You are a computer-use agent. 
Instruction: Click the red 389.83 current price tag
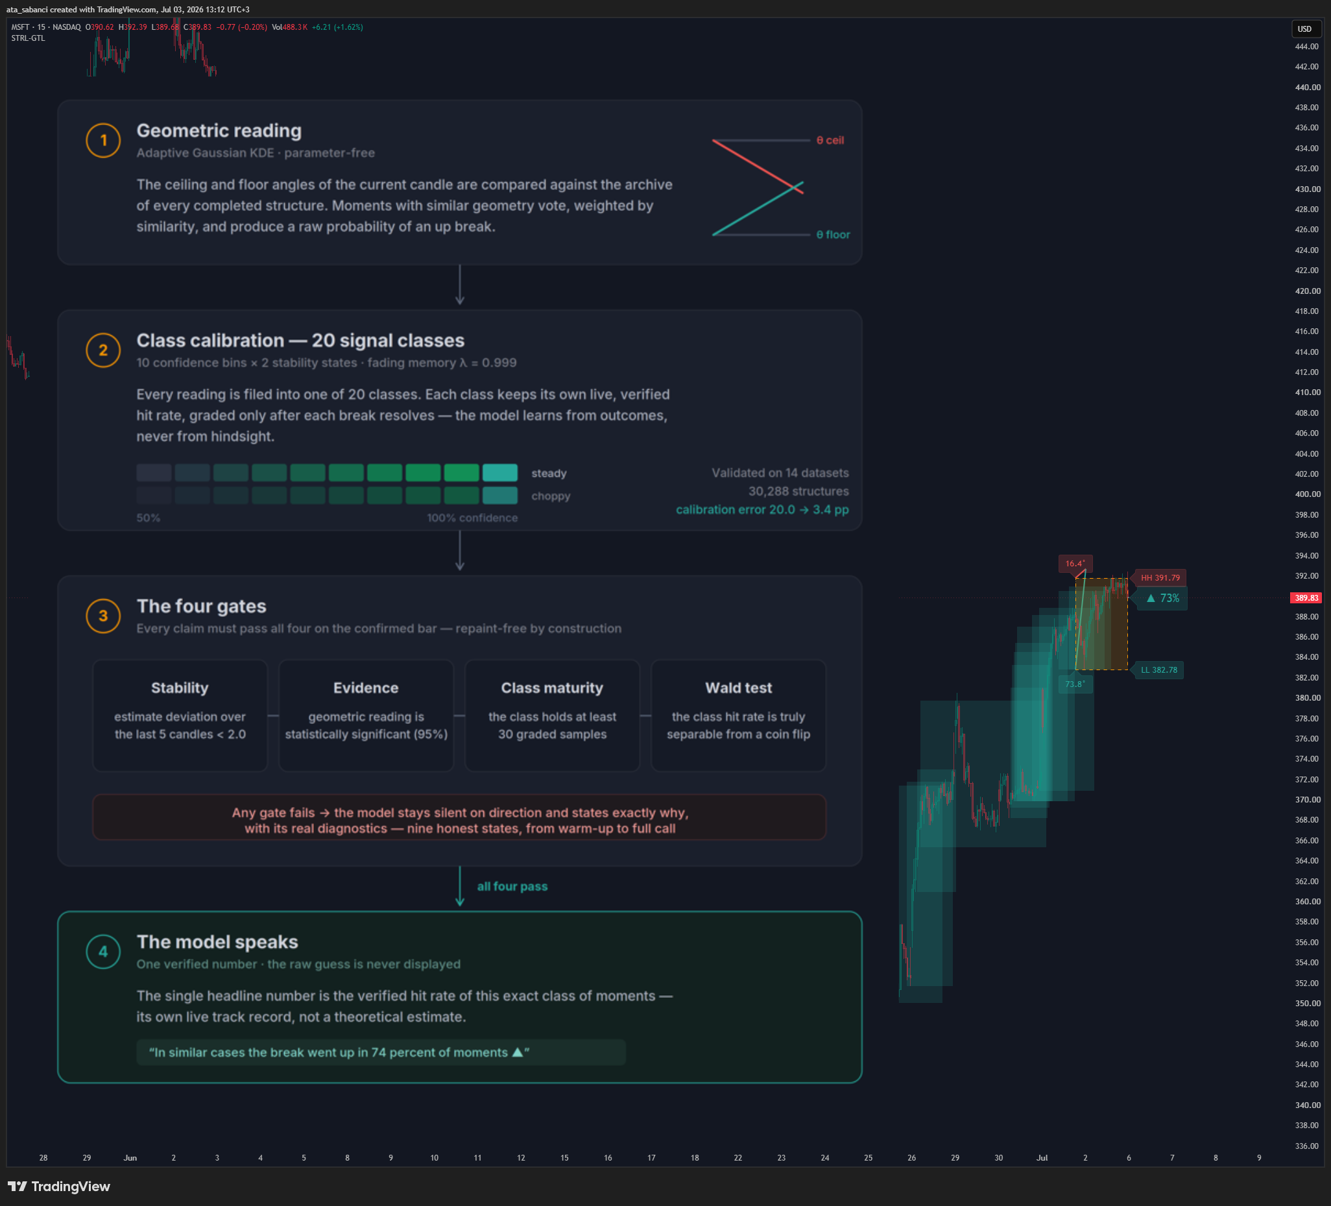pyautogui.click(x=1306, y=597)
